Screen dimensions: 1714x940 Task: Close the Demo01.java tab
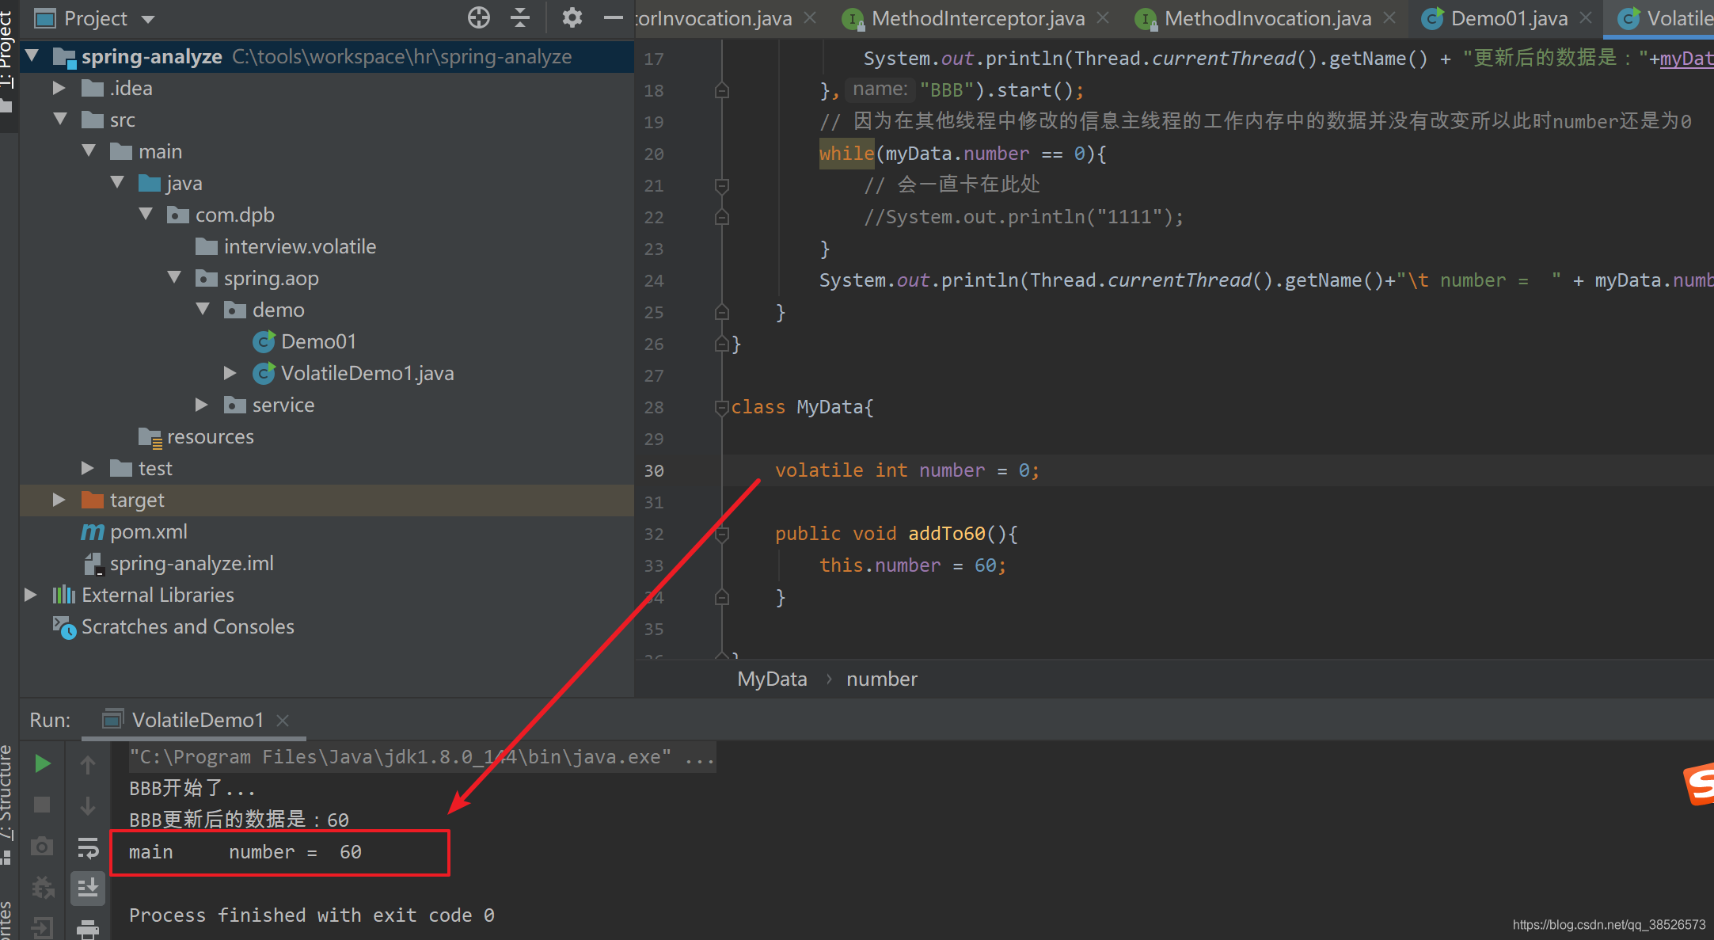(1585, 18)
